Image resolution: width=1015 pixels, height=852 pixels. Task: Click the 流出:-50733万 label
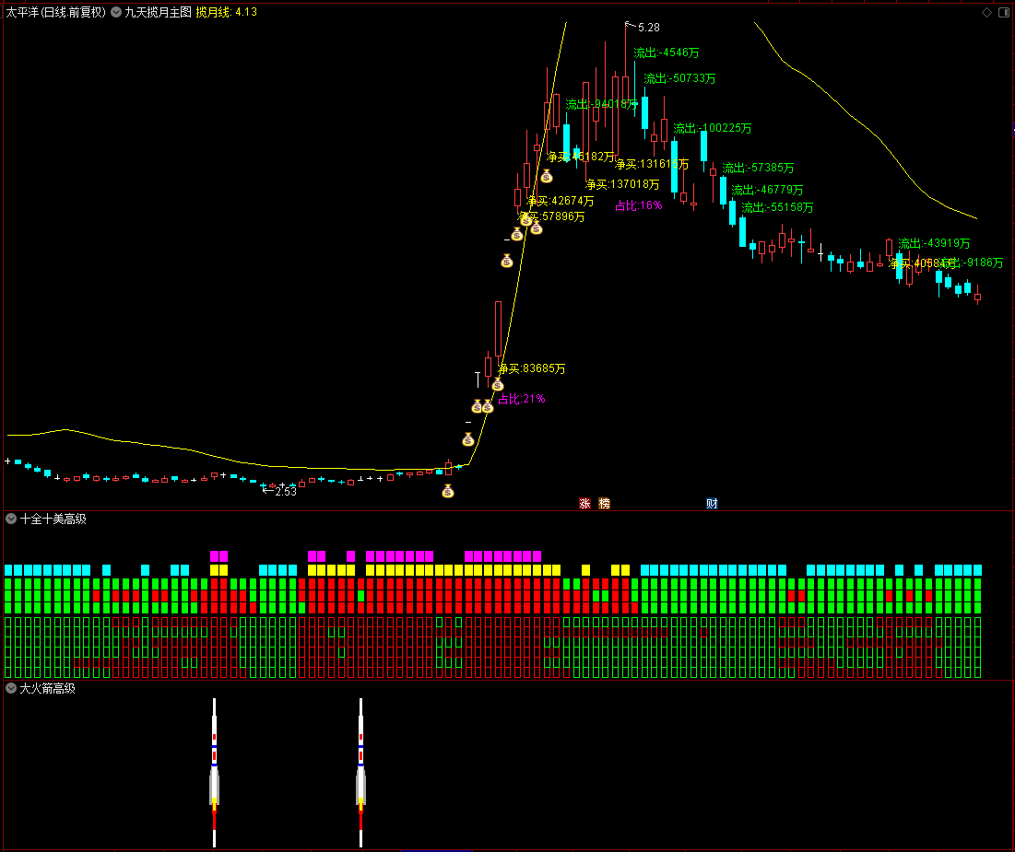point(679,78)
